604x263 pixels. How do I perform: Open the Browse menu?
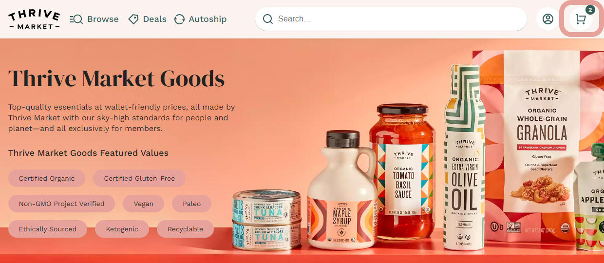click(x=94, y=19)
